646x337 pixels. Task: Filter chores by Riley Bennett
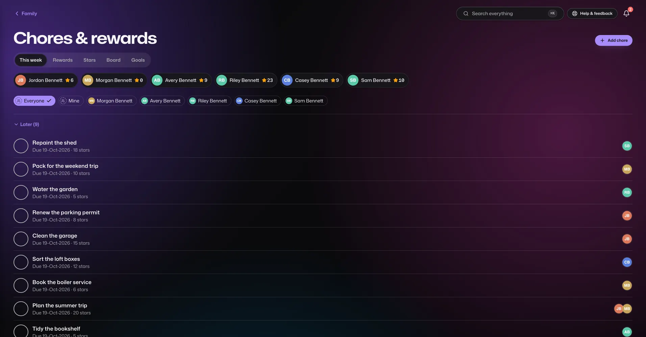[x=209, y=101]
